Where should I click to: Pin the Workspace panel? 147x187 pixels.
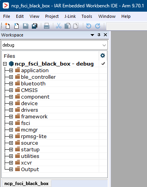point(99,35)
